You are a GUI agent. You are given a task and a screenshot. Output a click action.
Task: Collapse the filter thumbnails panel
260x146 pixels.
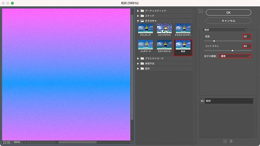(201, 11)
